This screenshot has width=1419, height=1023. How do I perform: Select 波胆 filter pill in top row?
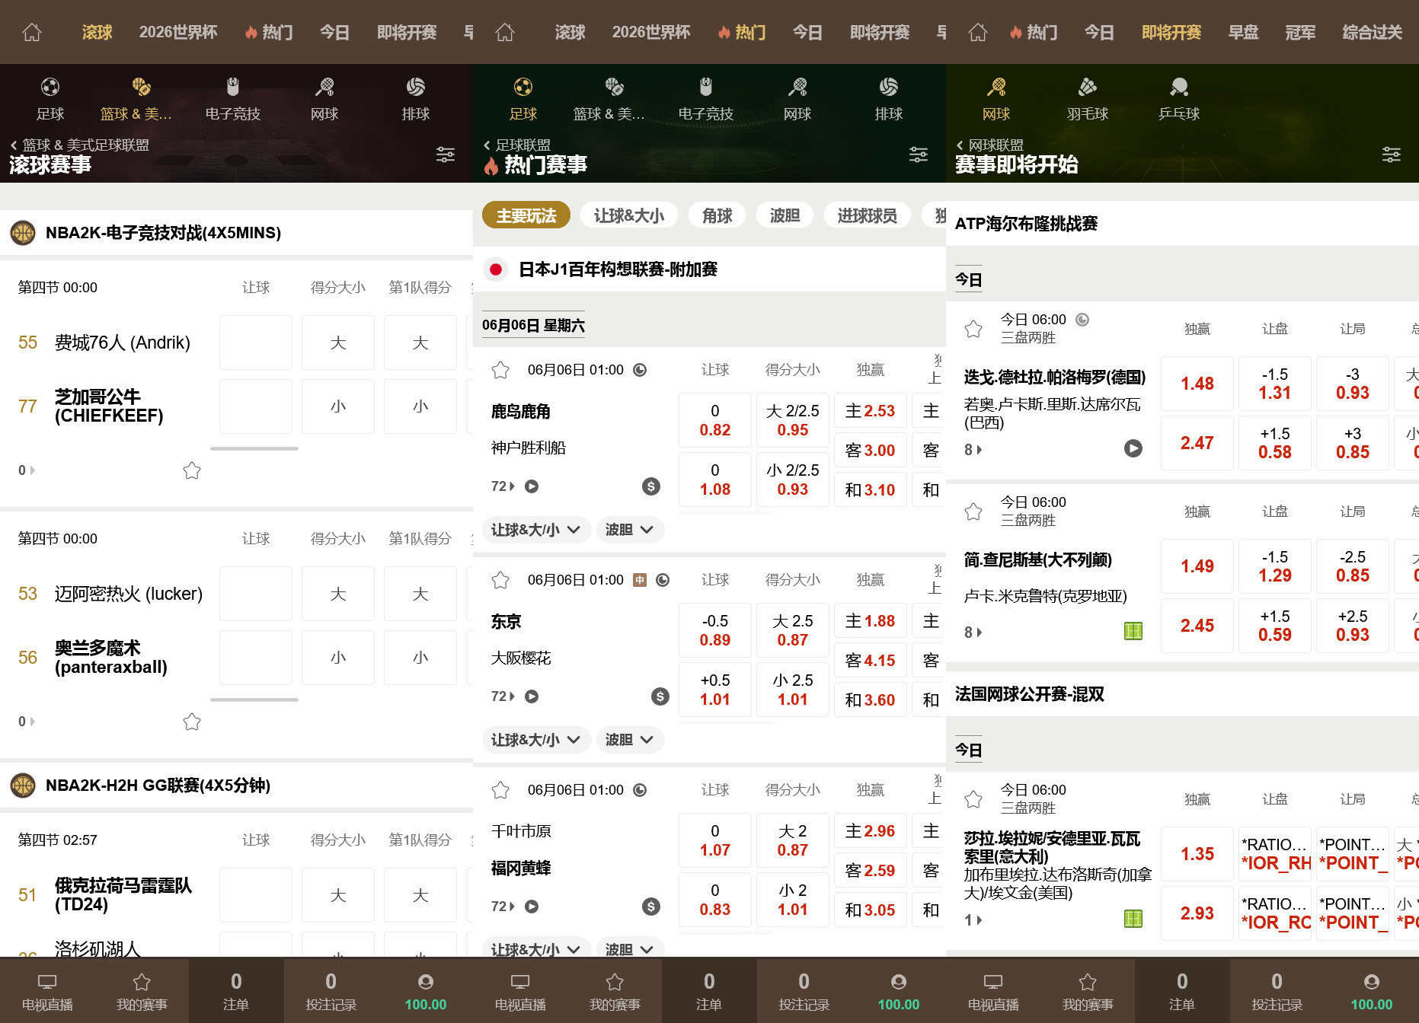tap(785, 215)
